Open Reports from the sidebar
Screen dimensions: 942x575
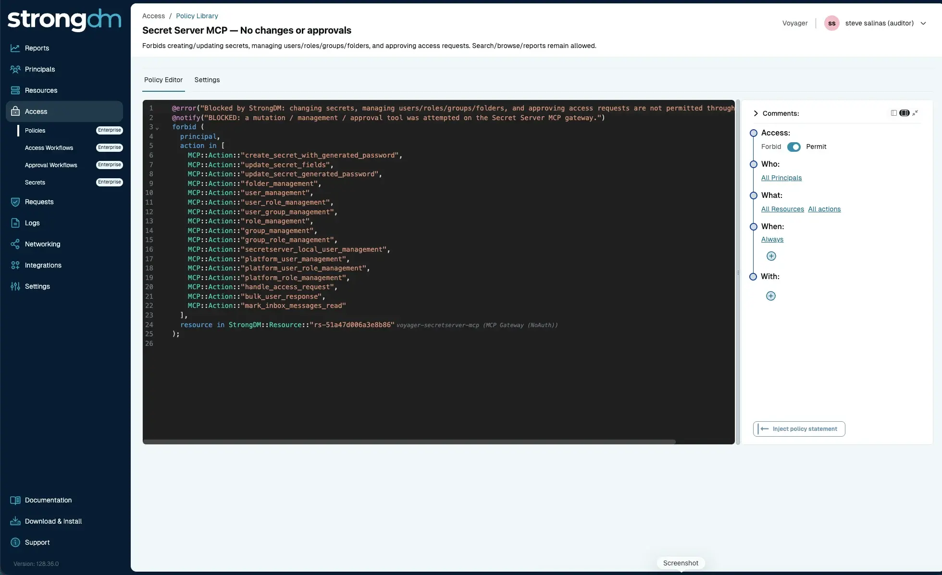click(x=37, y=48)
